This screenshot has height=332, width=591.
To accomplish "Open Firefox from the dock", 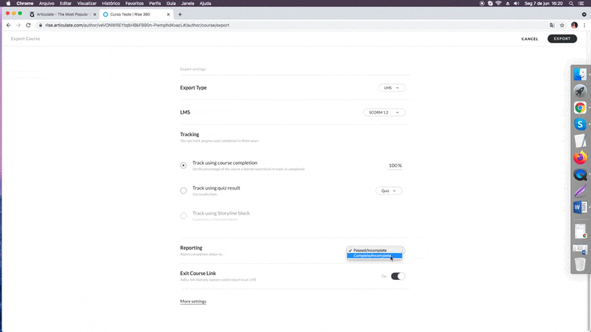I will pyautogui.click(x=580, y=158).
